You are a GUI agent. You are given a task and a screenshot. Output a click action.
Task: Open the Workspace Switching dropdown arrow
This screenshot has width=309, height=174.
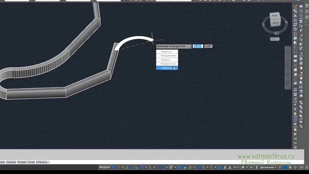point(247,167)
